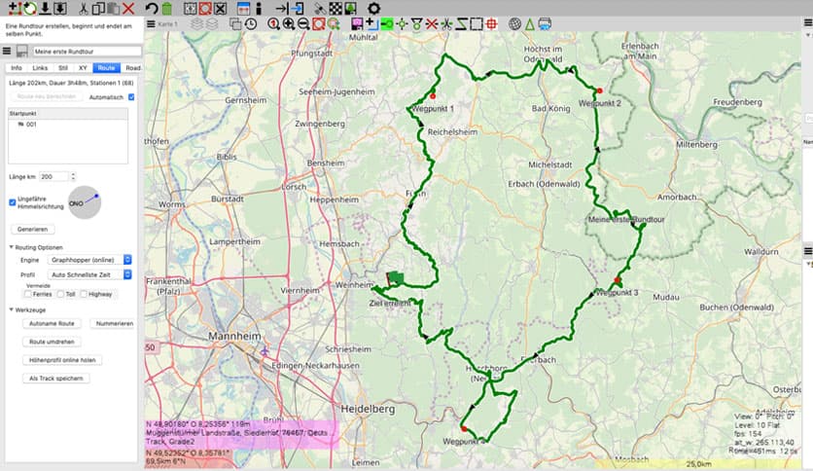Viewport: 813px width, 471px height.
Task: Click the red X delete point tool
Action: (432, 24)
